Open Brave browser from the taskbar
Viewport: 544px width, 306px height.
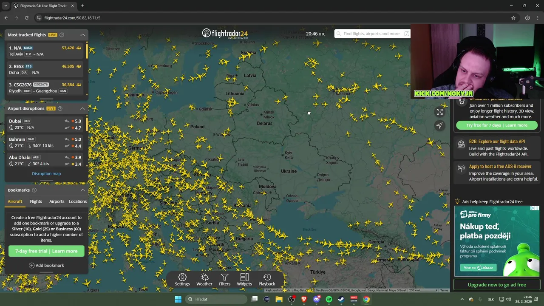click(304, 299)
